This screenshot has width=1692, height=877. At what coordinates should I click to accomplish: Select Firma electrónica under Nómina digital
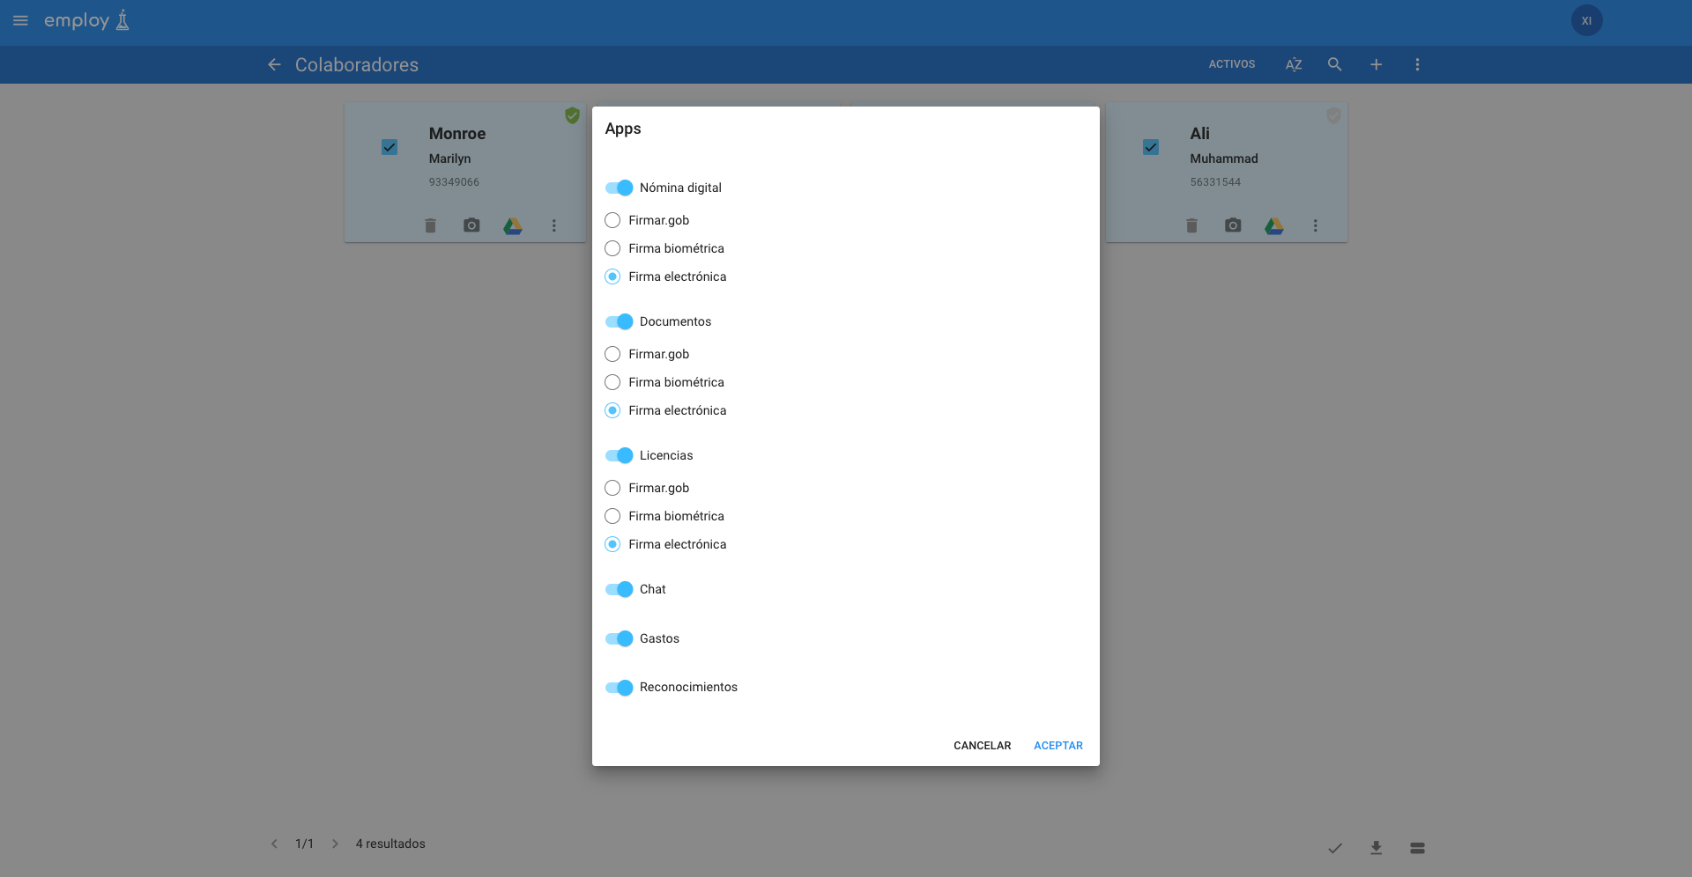pos(612,276)
